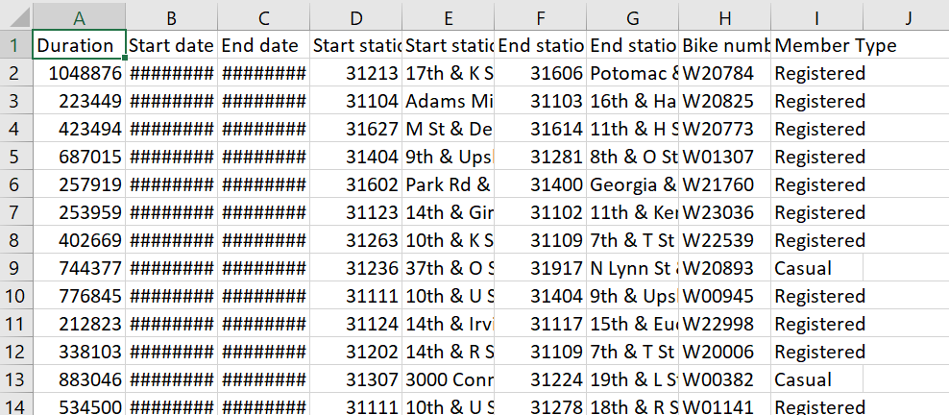This screenshot has height=415, width=949.
Task: Select cell with duration 223449
Action: click(79, 101)
